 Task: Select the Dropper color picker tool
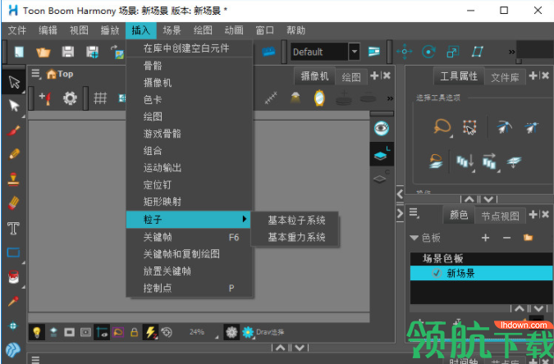click(13, 301)
